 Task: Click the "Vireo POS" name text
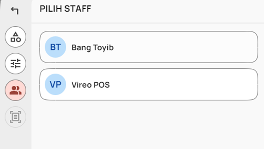(91, 85)
